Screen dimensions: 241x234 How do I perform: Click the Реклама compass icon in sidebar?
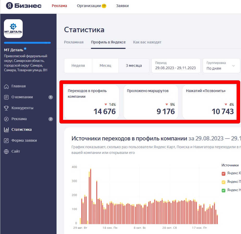click(7, 119)
